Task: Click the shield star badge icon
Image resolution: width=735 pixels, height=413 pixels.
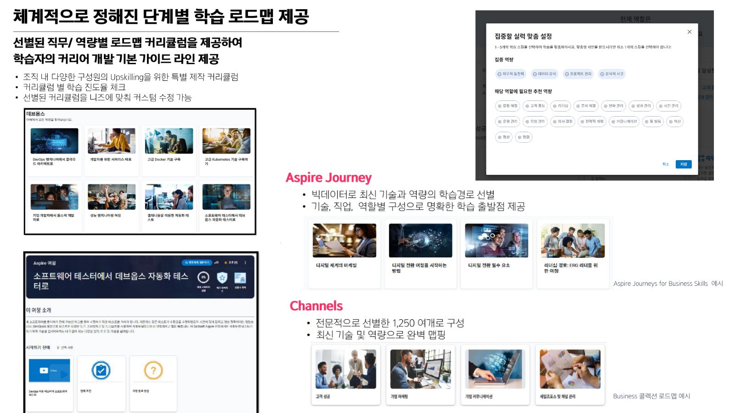Action: [x=222, y=278]
